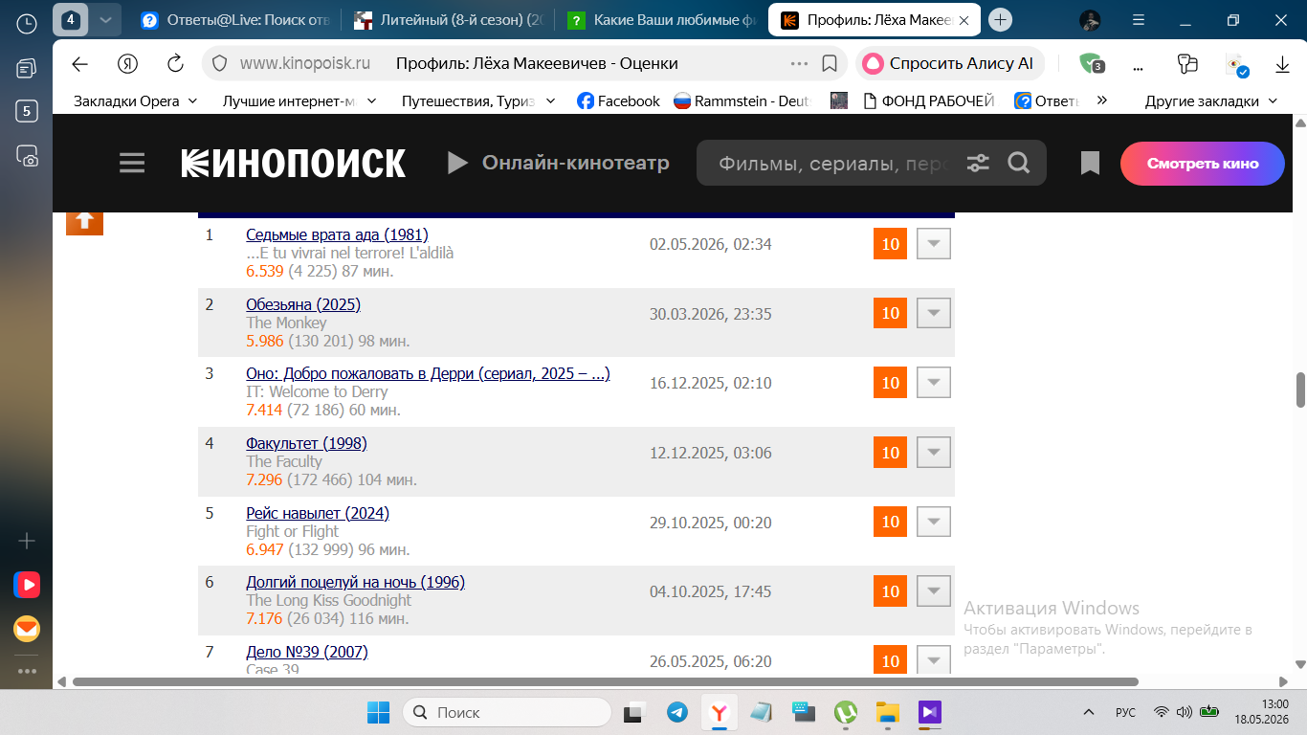Click the Смотреть кино button
Viewport: 1307px width, 735px height.
(1203, 164)
